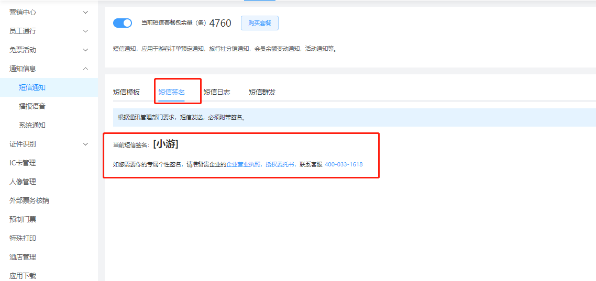Open IC卡管理 in the sidebar
The image size is (596, 281).
click(x=23, y=163)
